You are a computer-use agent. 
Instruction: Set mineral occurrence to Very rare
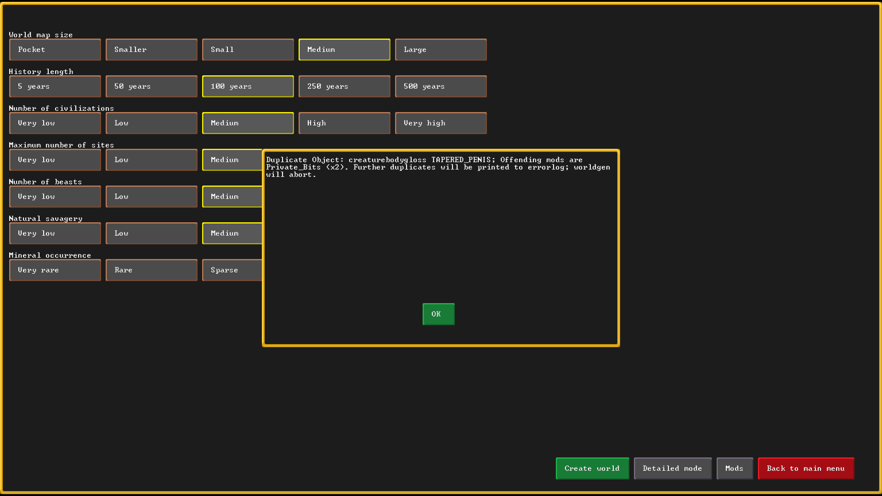tap(55, 270)
